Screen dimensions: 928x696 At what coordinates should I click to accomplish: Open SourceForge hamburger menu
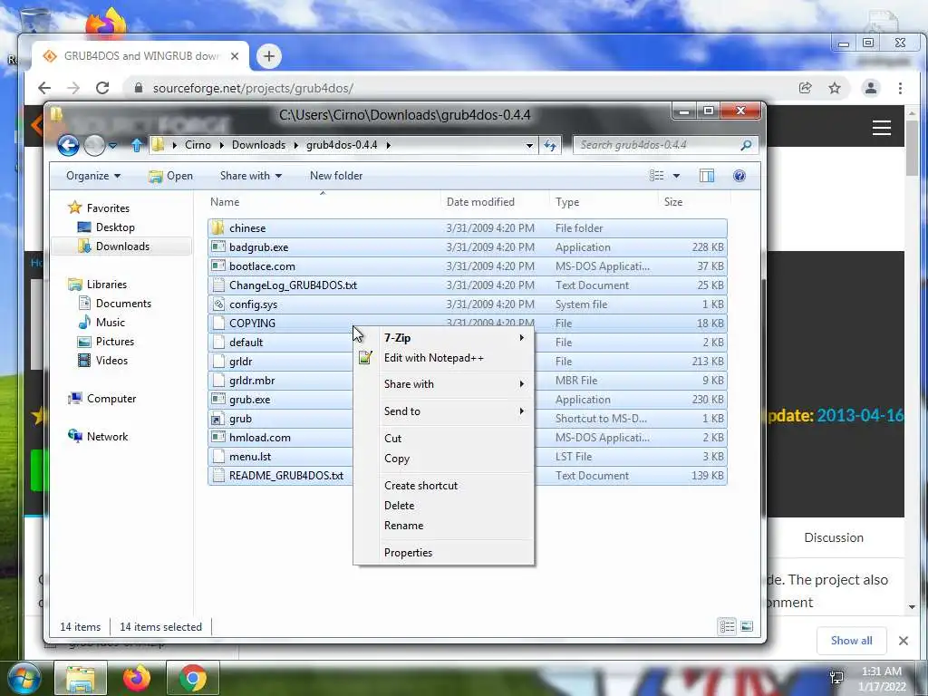click(x=881, y=128)
